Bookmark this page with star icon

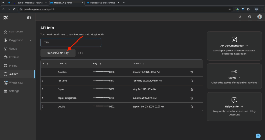230,9
